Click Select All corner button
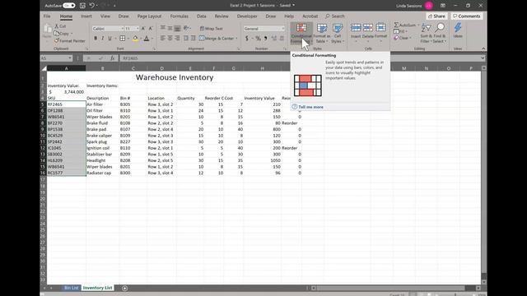Image resolution: width=527 pixels, height=296 pixels. pos(44,68)
